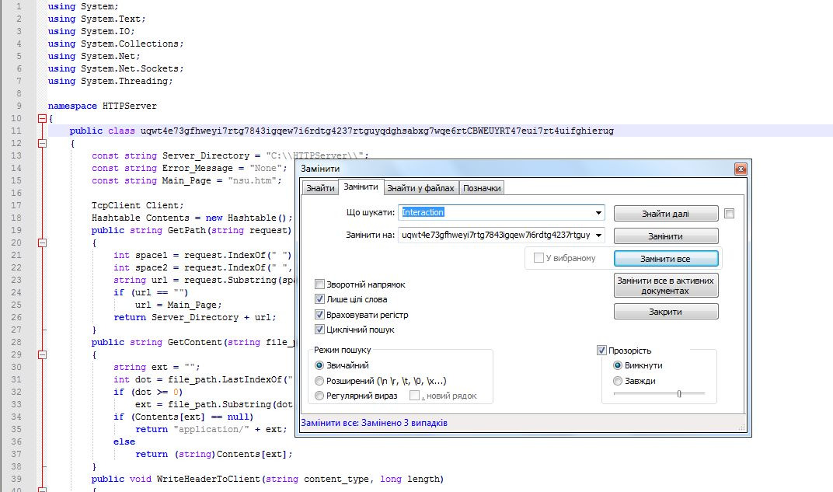Viewport: 833px width, 492px height.
Task: Open the 'Позначки' tab
Action: click(482, 188)
